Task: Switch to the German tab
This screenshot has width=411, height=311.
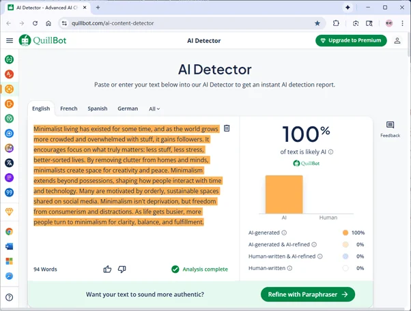Action: 128,108
